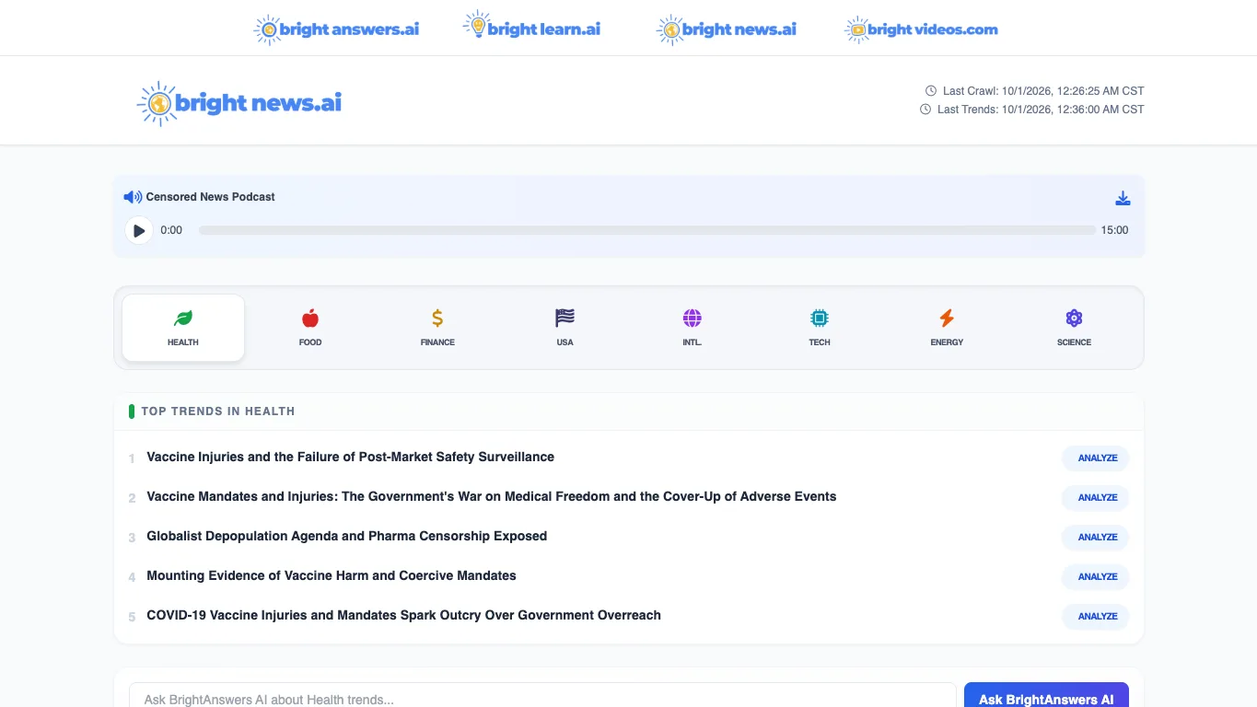Select the Tech chip icon
Viewport: 1257px width, 707px height.
click(x=820, y=319)
